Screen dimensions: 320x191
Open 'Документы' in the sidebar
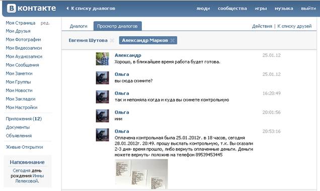(x=18, y=127)
